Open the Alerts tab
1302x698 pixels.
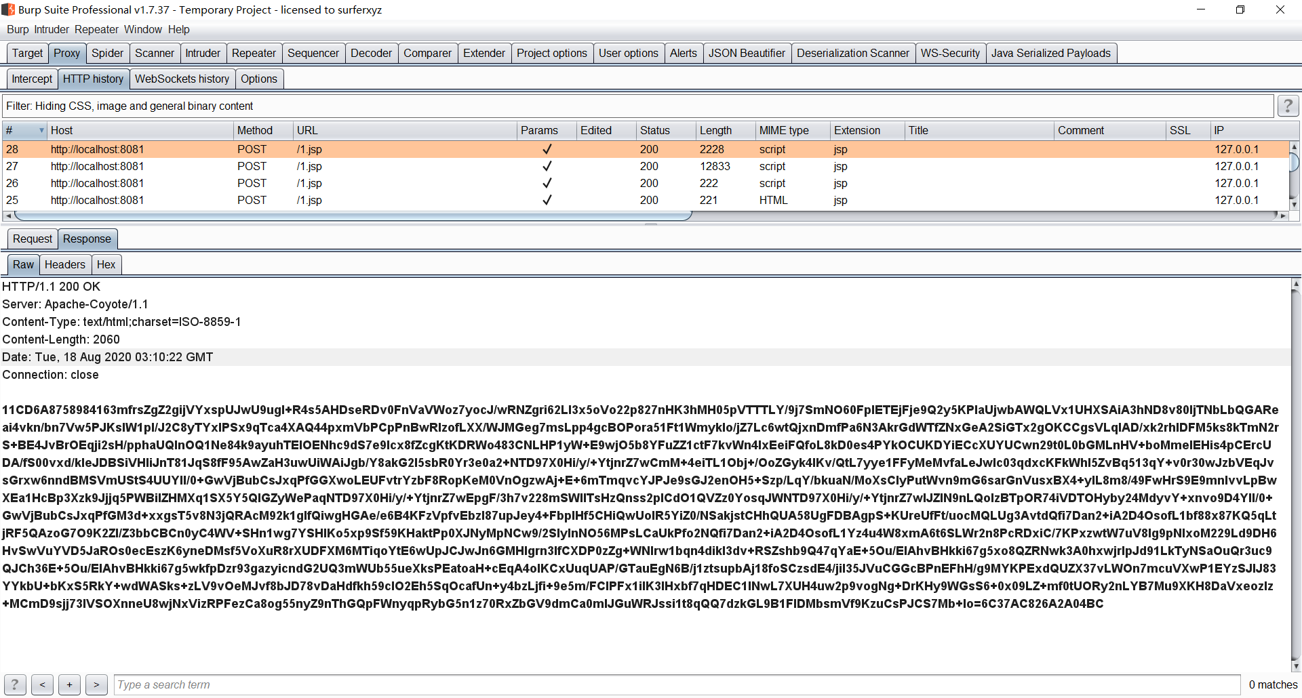coord(684,53)
